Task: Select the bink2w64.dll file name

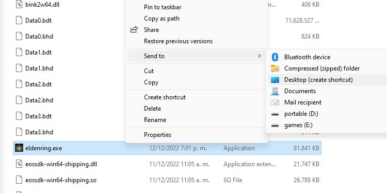Action: [x=42, y=5]
